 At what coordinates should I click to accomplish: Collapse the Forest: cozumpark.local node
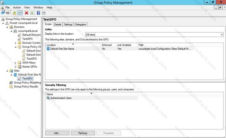(x=3, y=23)
